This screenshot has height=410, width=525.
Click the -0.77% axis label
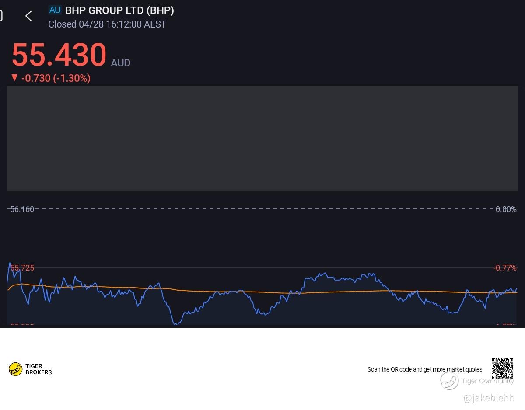pyautogui.click(x=505, y=268)
